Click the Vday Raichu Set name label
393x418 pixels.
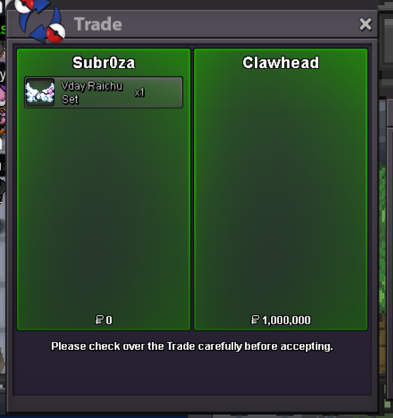pos(92,92)
